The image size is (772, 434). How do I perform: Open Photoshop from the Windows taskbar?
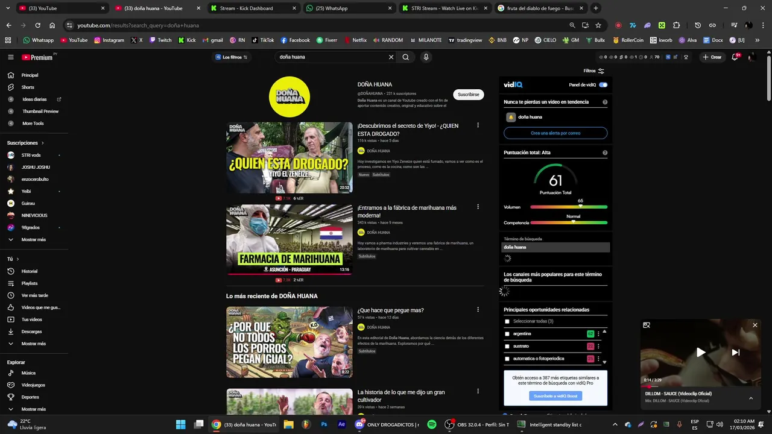(324, 424)
